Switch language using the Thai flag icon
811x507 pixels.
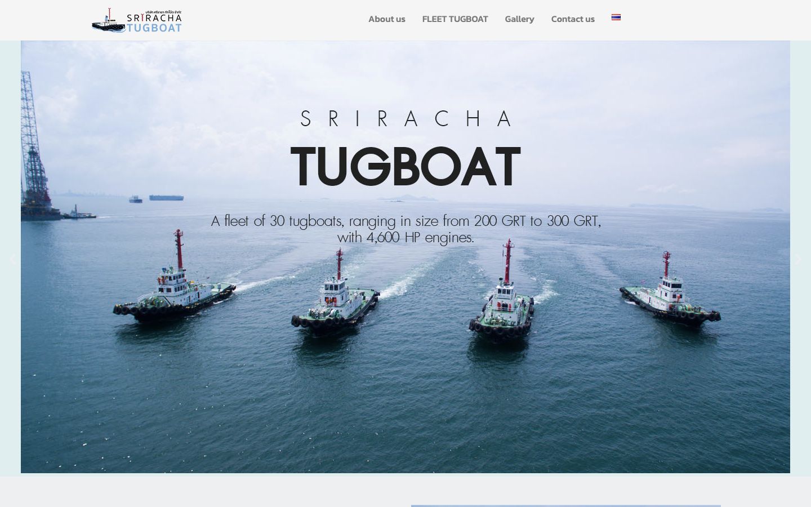[616, 17]
